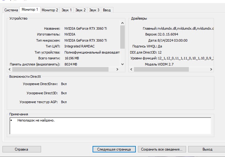This screenshot has width=225, height=157.
Task: Click the 'Ускорение DirectDraw:' label
Action: (x=40, y=84)
